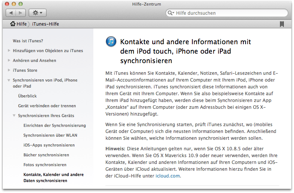Open iOS-Apps synchronisieren
The width and height of the screenshot is (294, 193).
[x=49, y=145]
